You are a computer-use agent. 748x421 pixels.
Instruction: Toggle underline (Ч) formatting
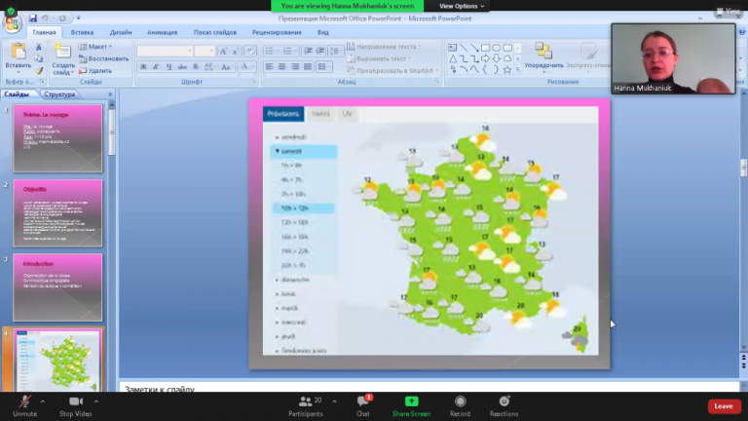point(168,67)
